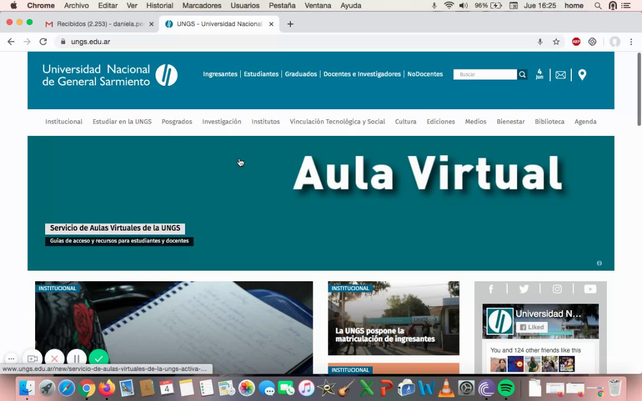
Task: Click the Bienestar nav link
Action: [510, 121]
